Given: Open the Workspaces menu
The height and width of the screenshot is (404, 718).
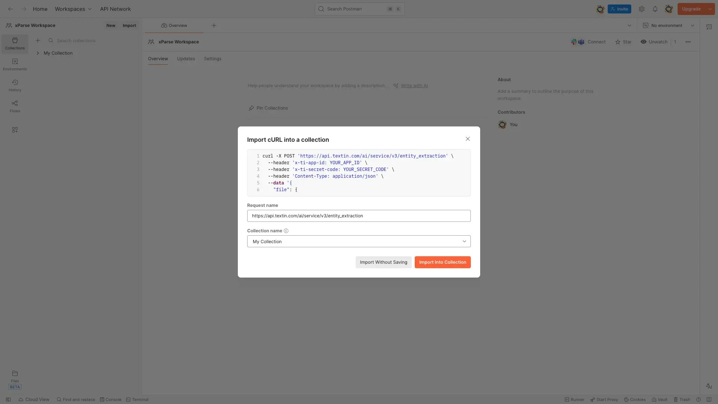Looking at the screenshot, I should pyautogui.click(x=73, y=9).
